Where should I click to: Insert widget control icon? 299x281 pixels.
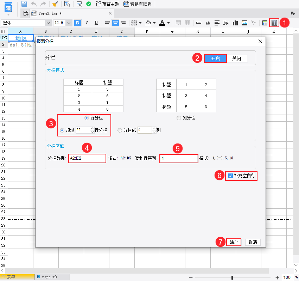pyautogui.click(x=199, y=23)
